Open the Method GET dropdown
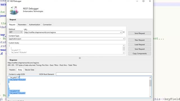Screen dimensions: 180x101 click(x=16, y=32)
